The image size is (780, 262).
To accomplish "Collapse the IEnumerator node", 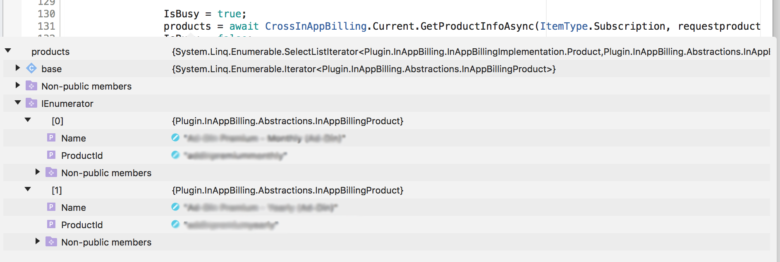I will [x=17, y=103].
